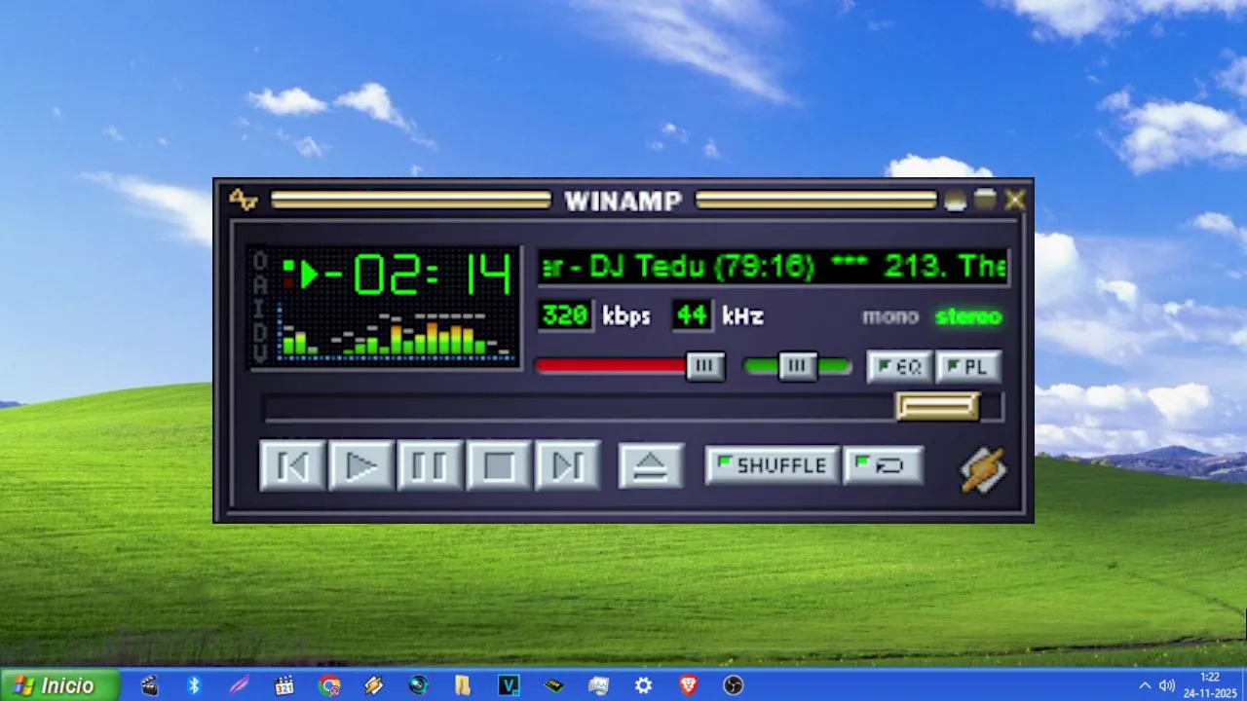
Task: Click the scrolling song title 'DJ Tedu (79:16)'
Action: pos(701,267)
